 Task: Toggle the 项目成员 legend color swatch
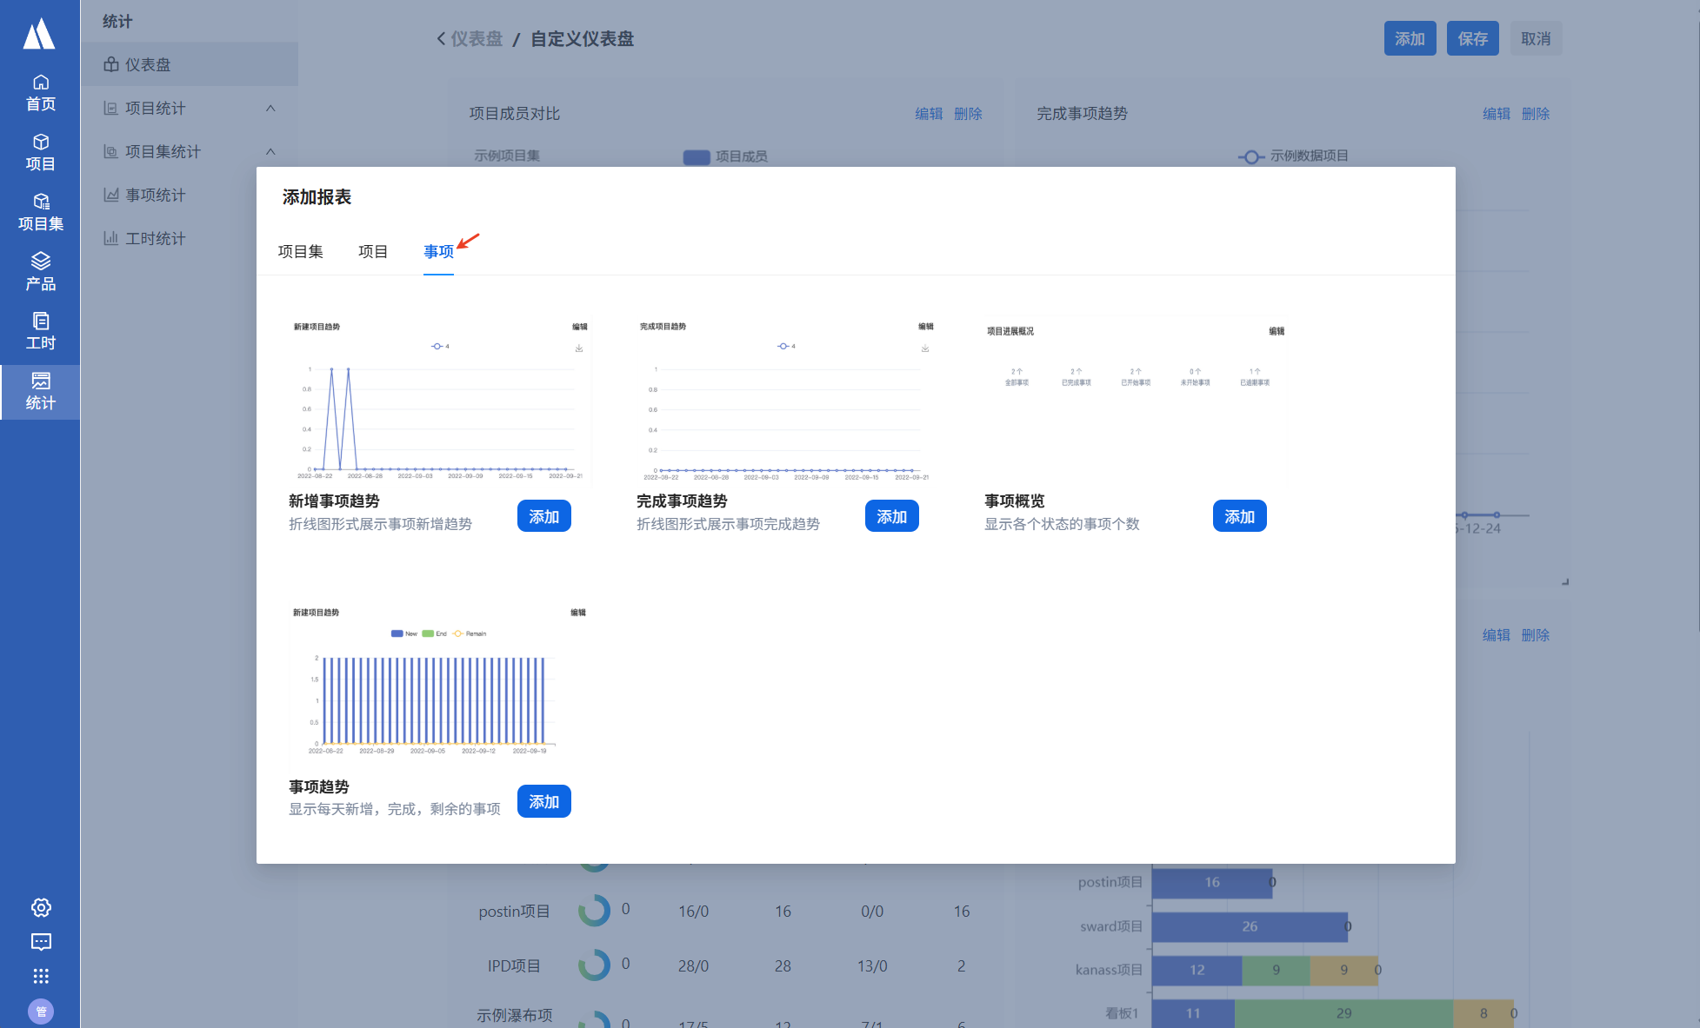click(x=697, y=156)
